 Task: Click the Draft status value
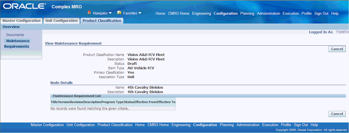point(132,64)
